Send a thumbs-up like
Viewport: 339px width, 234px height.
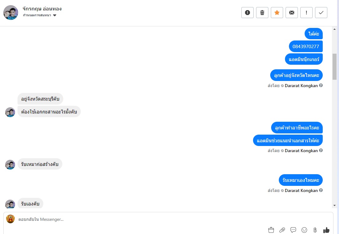coord(326,230)
